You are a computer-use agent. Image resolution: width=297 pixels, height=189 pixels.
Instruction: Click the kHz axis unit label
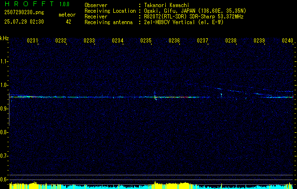click(4, 38)
